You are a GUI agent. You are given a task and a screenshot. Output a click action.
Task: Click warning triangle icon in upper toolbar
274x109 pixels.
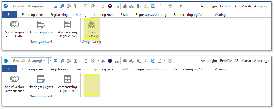tap(146, 6)
